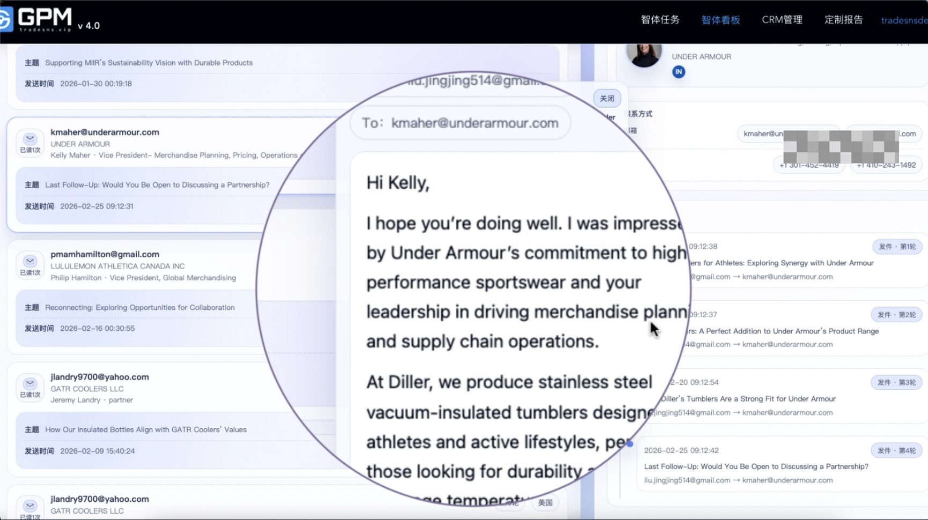Click the 发件·第3轮 round tag

[896, 382]
